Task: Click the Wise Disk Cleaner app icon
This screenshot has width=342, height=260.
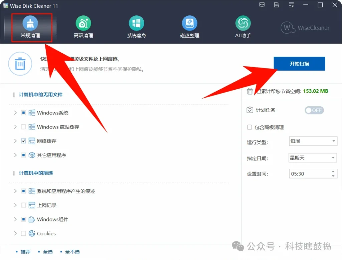Action: 6,6
